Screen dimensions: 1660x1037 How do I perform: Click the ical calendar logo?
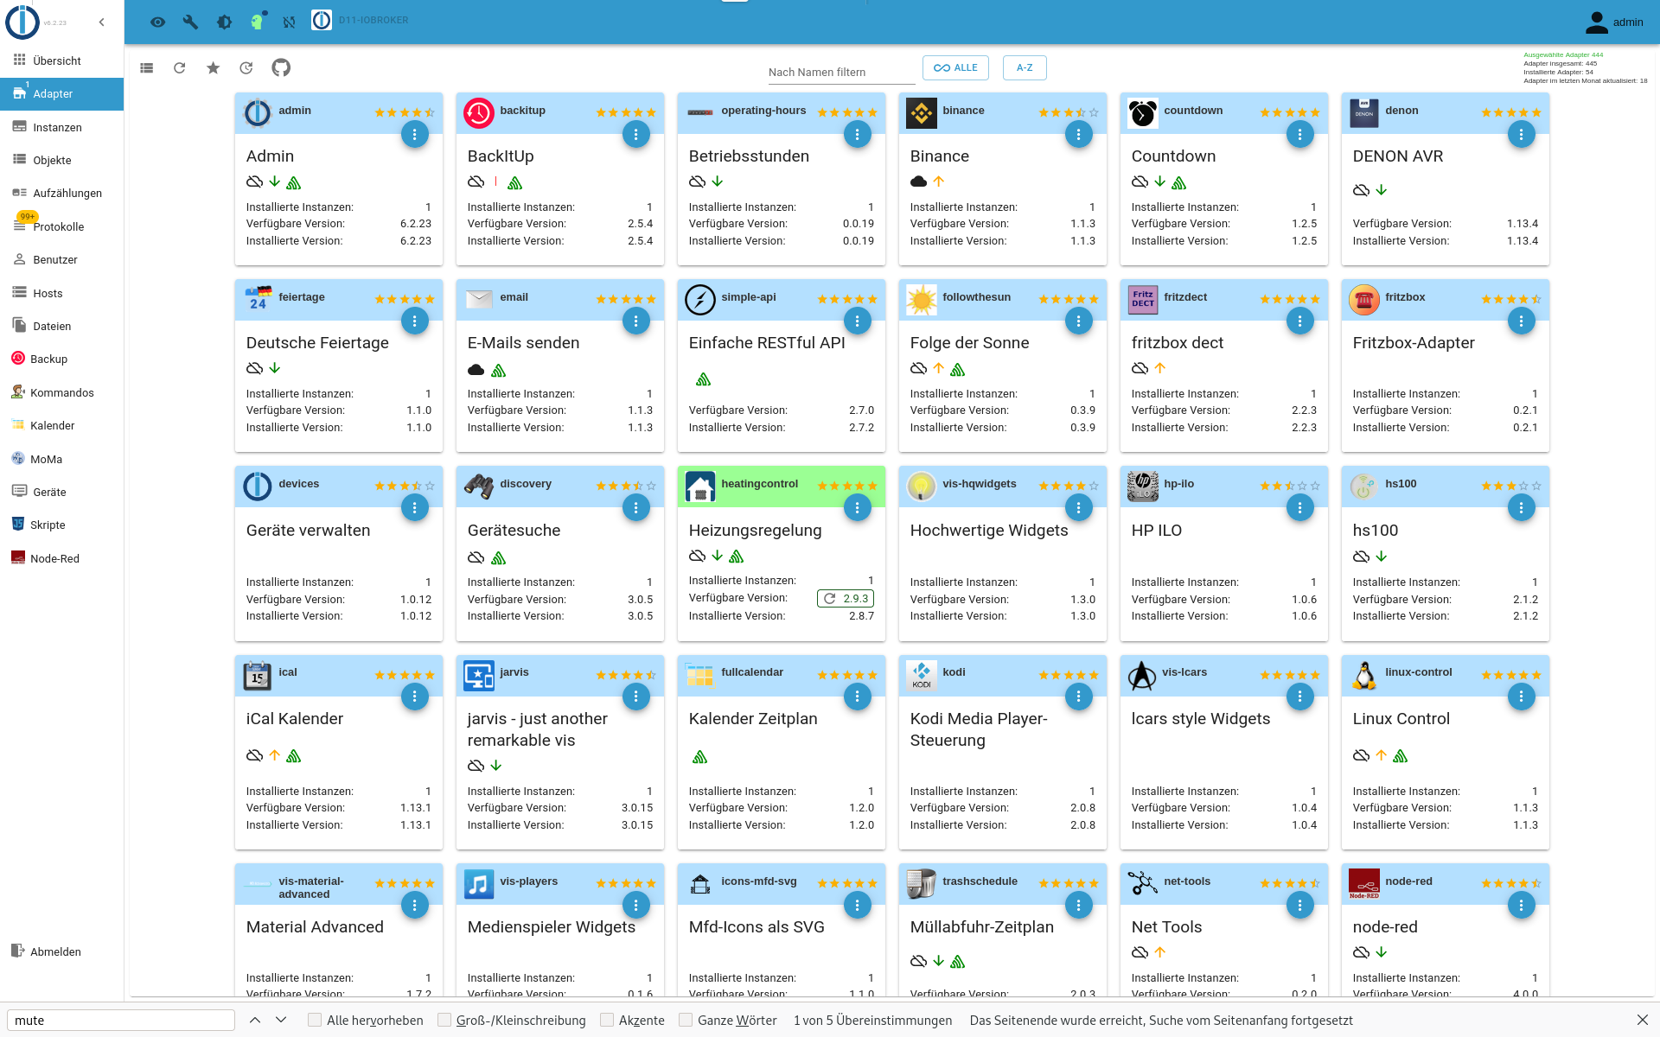coord(257,675)
